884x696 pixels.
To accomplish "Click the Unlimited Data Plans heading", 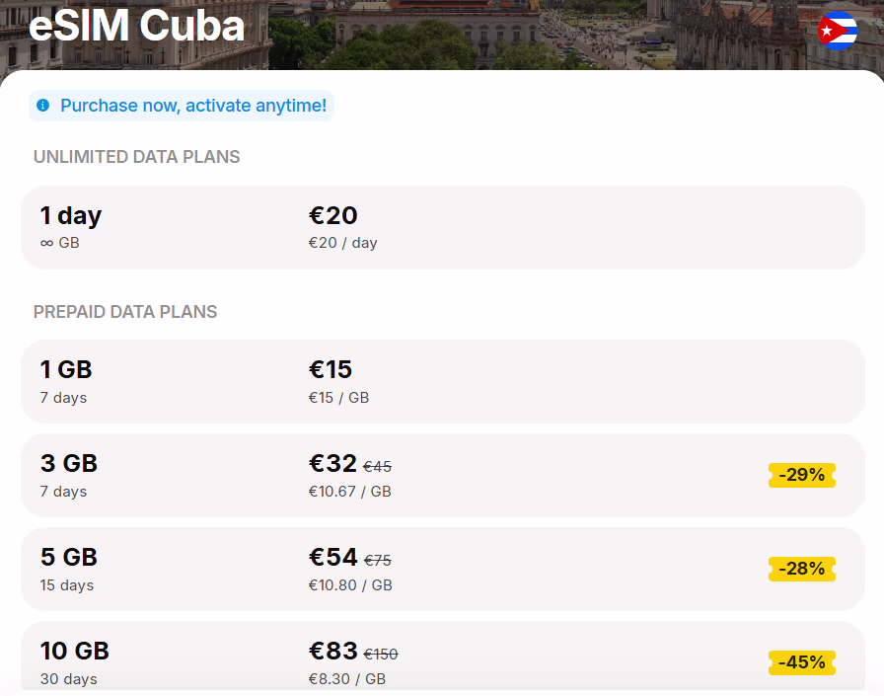I will 137,157.
